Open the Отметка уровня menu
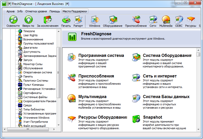The image size is (203, 139). tap(36, 11)
